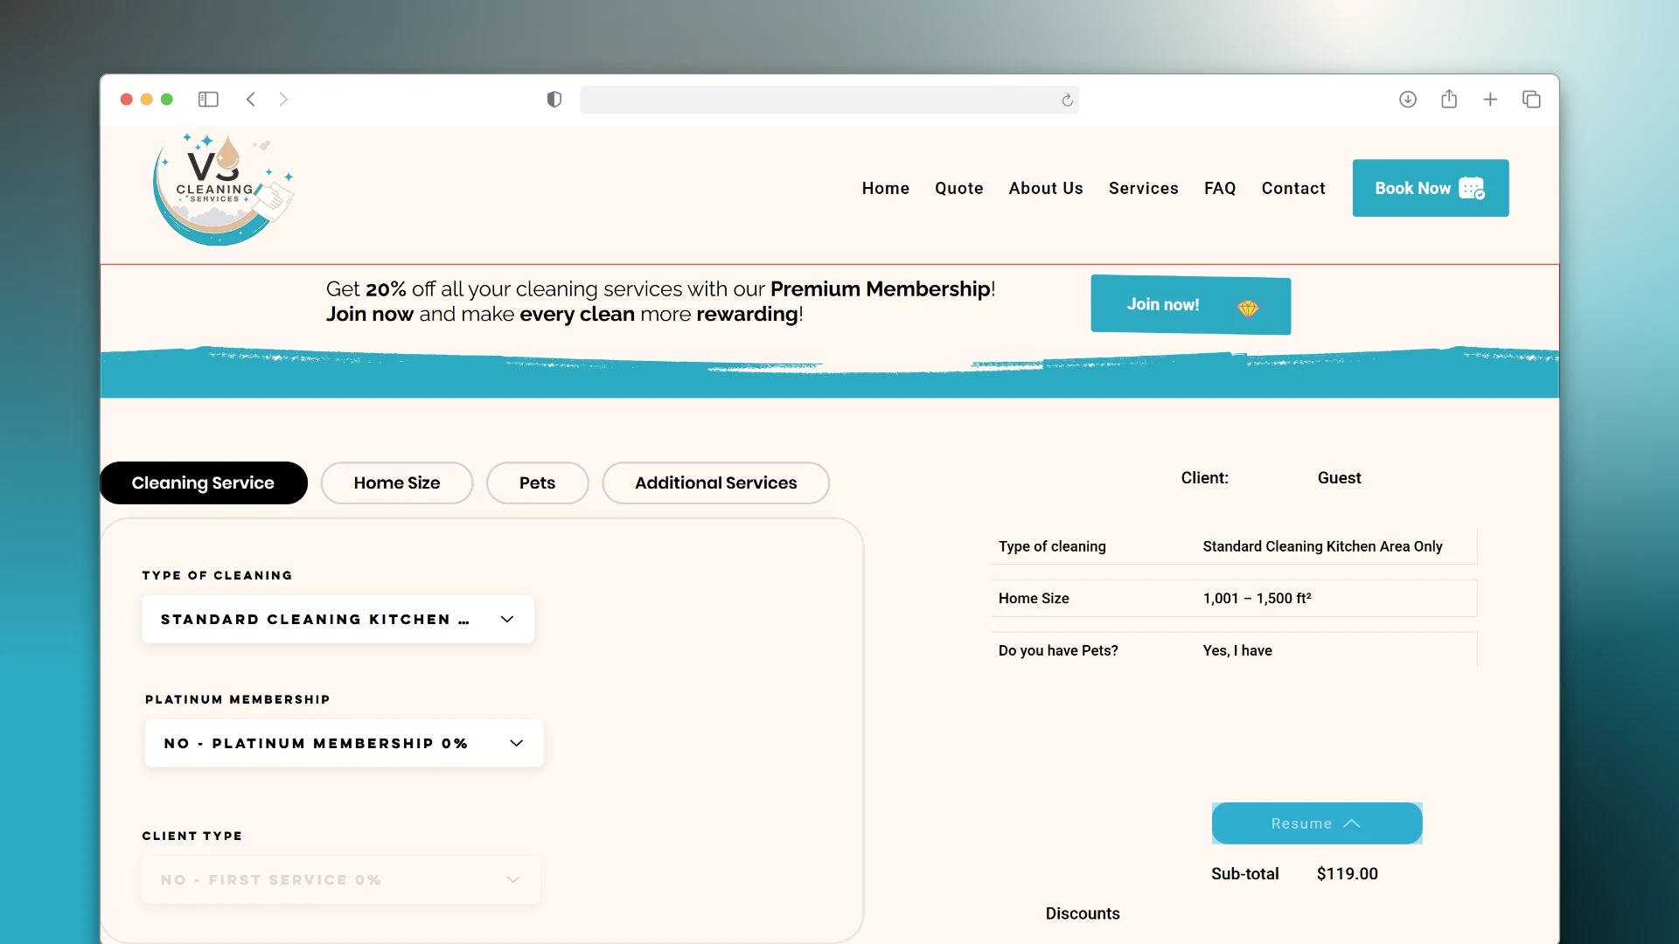
Task: Expand the Type of Cleaning dropdown
Action: pyautogui.click(x=338, y=619)
